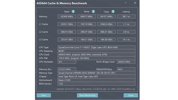Click the Memory Type field
Screen dimensions: 178x100
click(x=97, y=73)
